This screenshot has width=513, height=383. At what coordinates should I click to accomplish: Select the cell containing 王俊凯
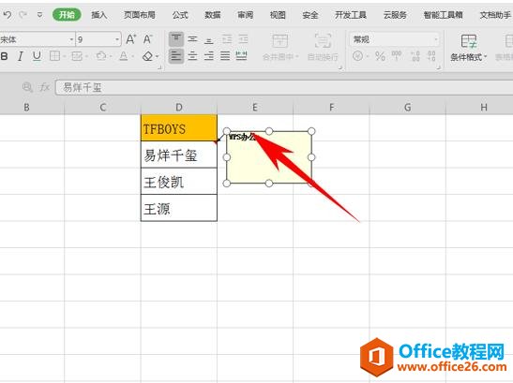tap(179, 182)
